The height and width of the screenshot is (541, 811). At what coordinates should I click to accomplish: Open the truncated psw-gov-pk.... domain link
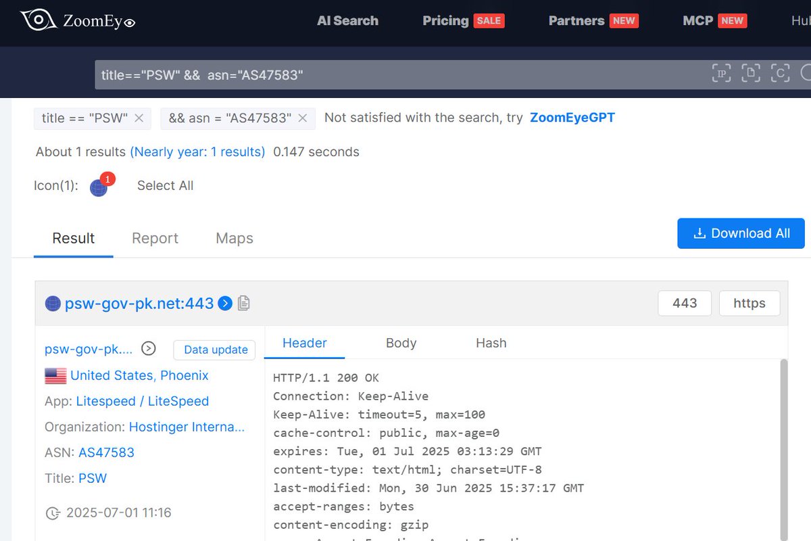(x=89, y=350)
